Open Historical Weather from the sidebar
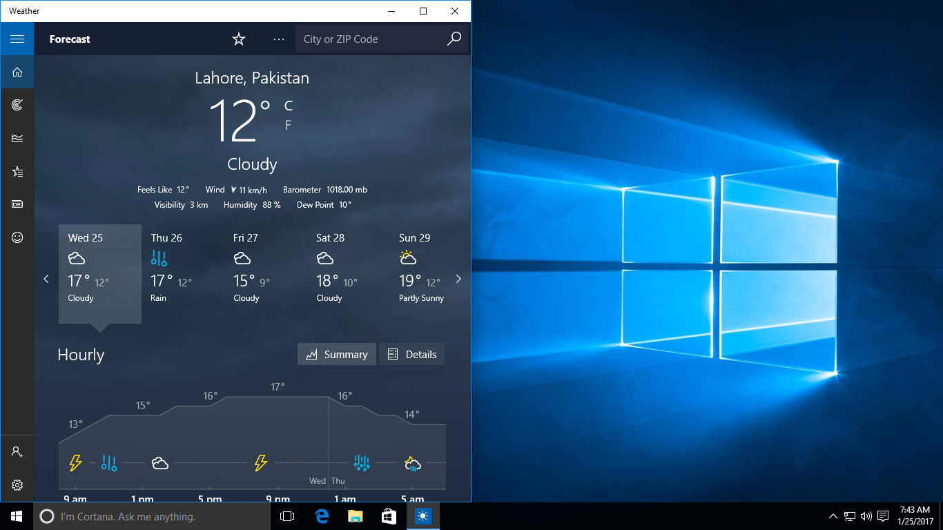The height and width of the screenshot is (530, 943). tap(17, 137)
